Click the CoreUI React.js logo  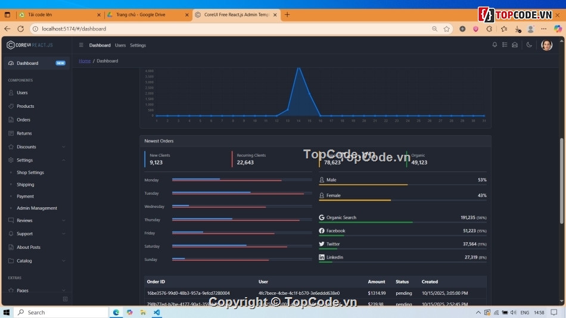(x=30, y=45)
